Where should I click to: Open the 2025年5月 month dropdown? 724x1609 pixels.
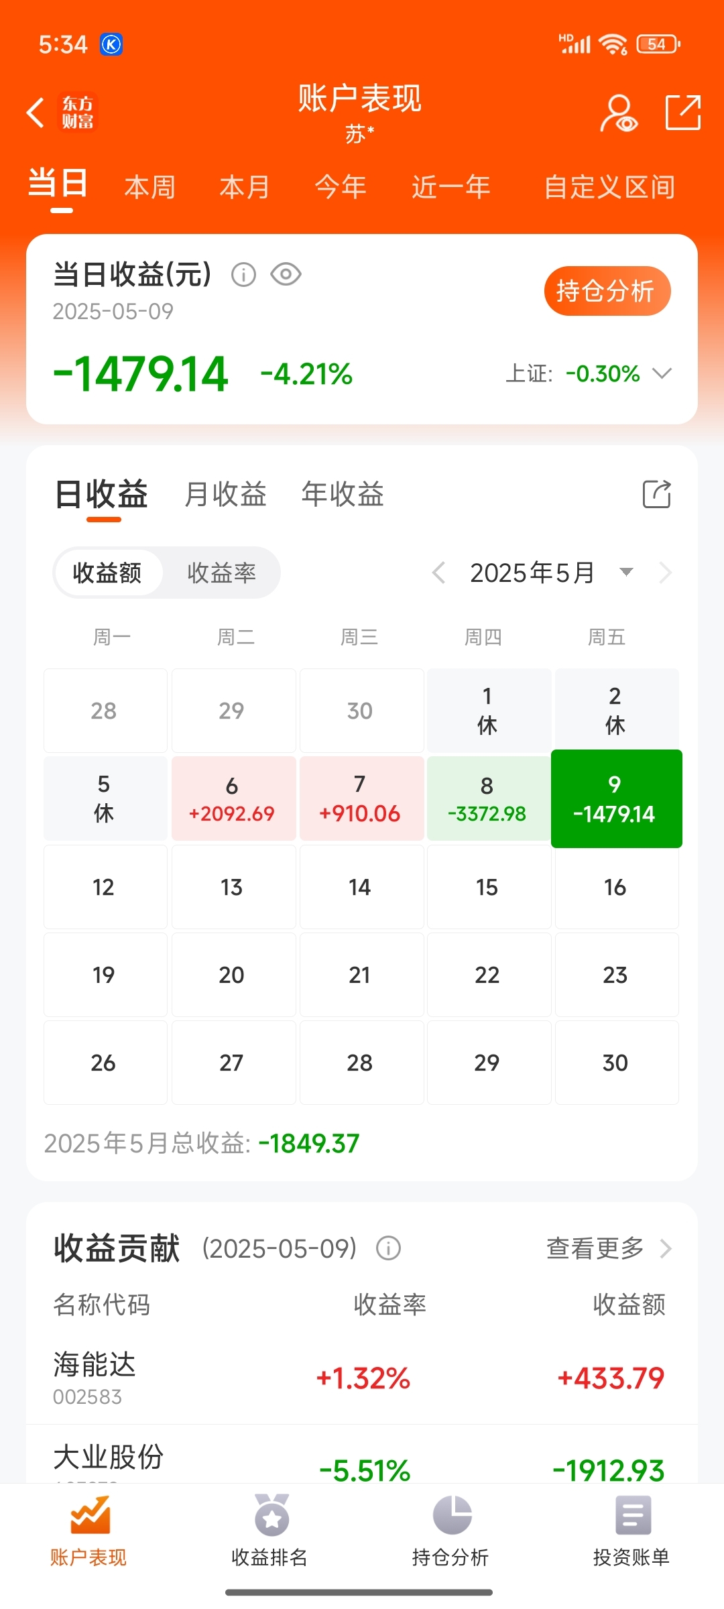pyautogui.click(x=626, y=572)
